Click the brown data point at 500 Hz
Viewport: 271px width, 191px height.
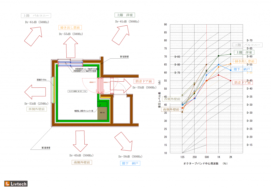point(206,65)
